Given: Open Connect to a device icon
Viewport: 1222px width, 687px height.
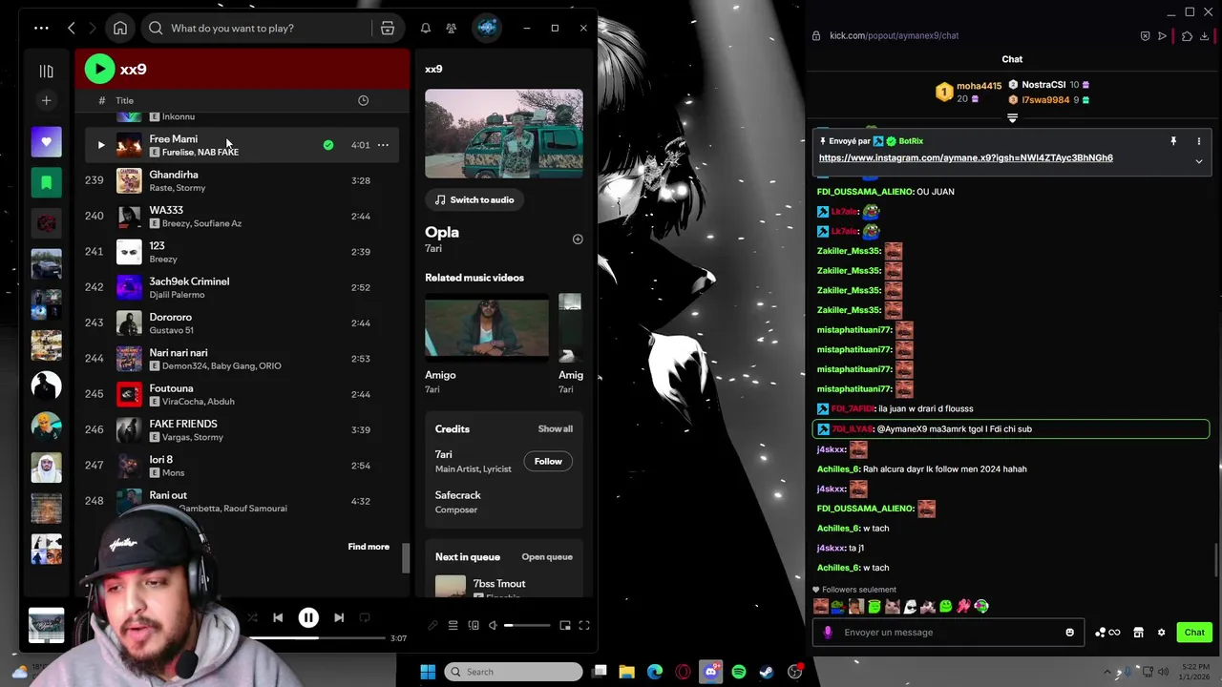Looking at the screenshot, I should tap(474, 625).
